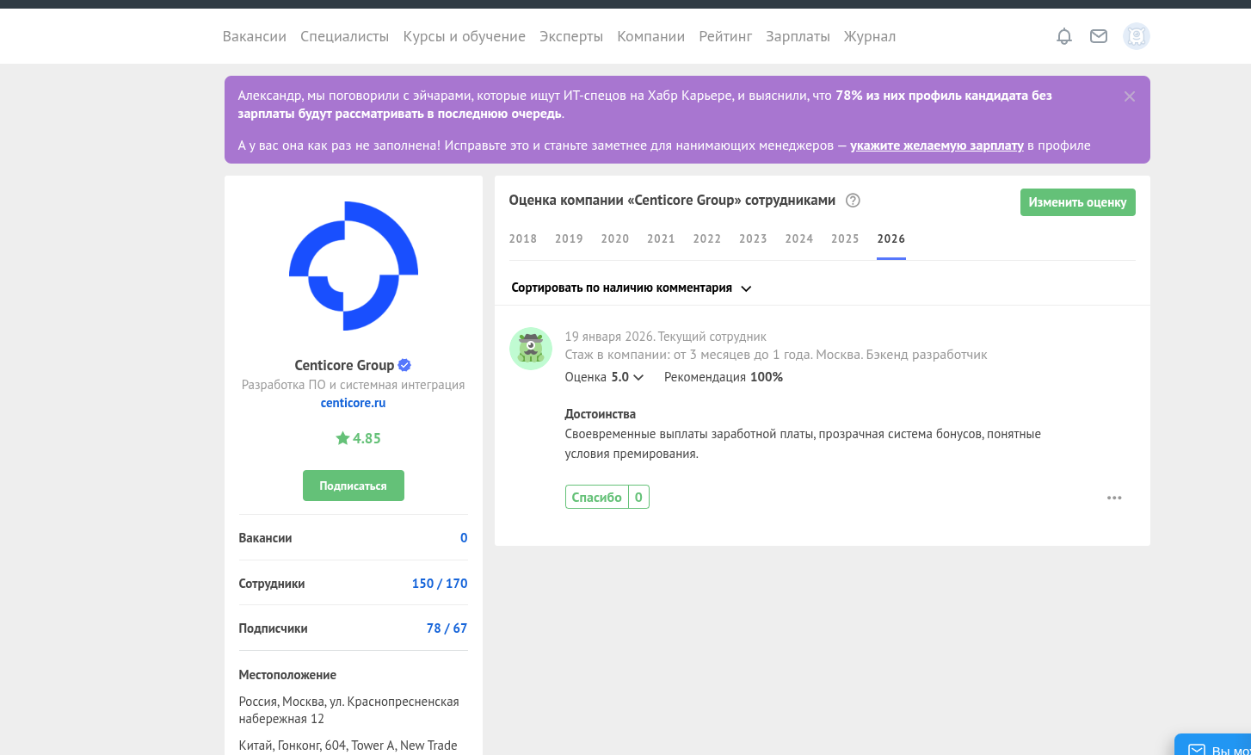Open the notifications bell icon
Screen dimensions: 1251x755
pos(1064,36)
